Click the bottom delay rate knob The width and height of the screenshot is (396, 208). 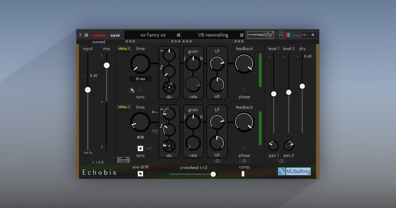[193, 143]
